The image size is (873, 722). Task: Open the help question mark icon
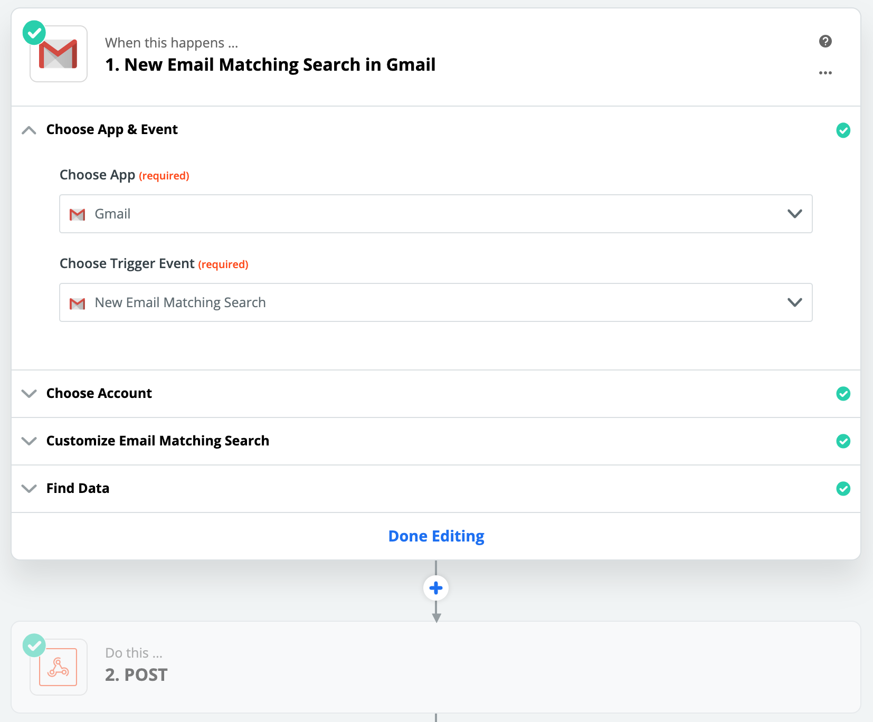[825, 41]
